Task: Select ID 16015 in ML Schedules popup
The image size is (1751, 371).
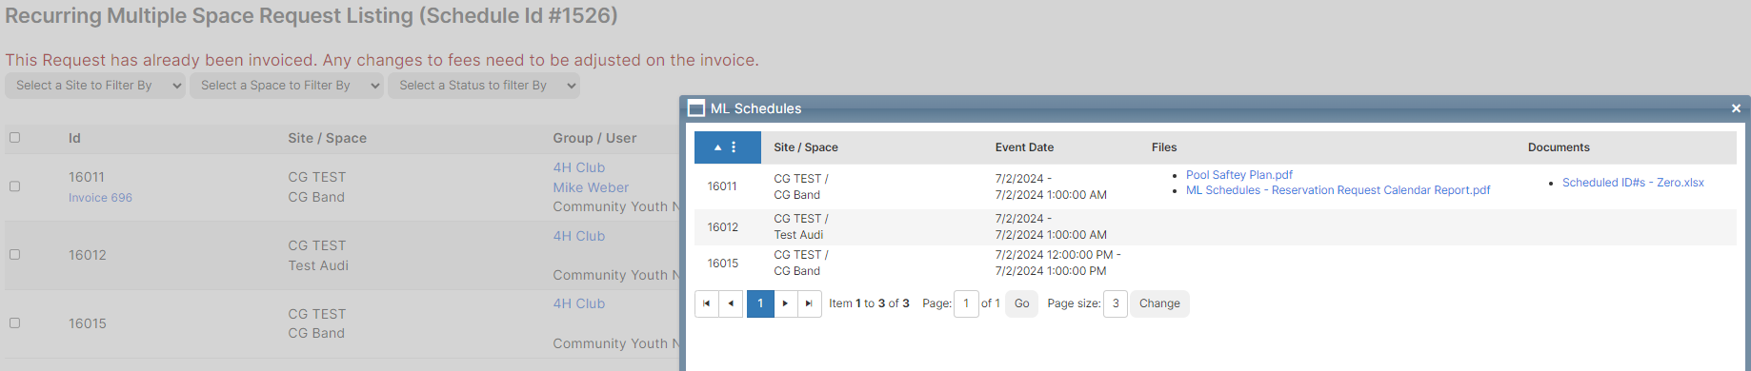Action: [722, 264]
